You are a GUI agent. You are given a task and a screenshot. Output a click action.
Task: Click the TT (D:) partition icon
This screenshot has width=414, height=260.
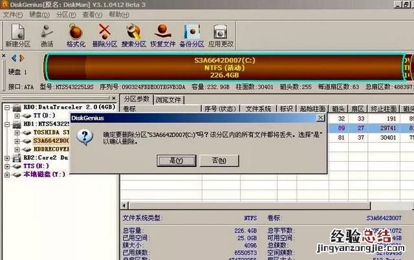(27, 116)
